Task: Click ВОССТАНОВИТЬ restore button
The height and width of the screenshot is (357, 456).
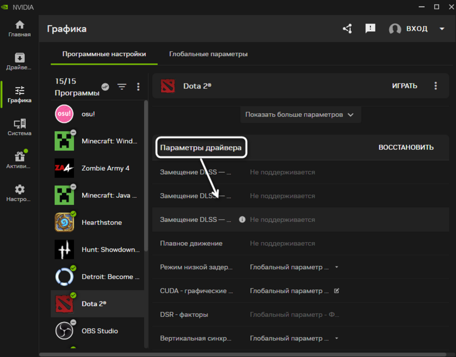Action: pos(406,147)
